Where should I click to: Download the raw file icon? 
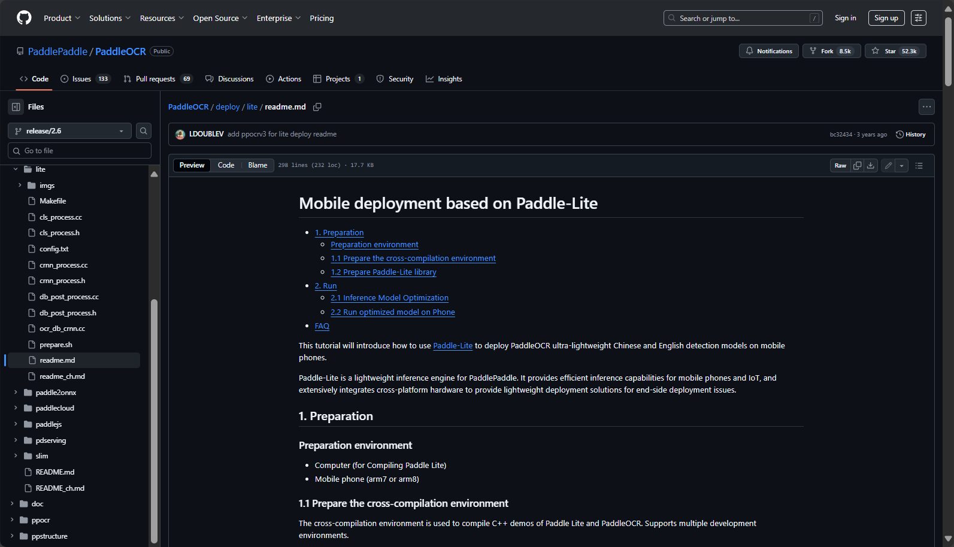click(871, 166)
